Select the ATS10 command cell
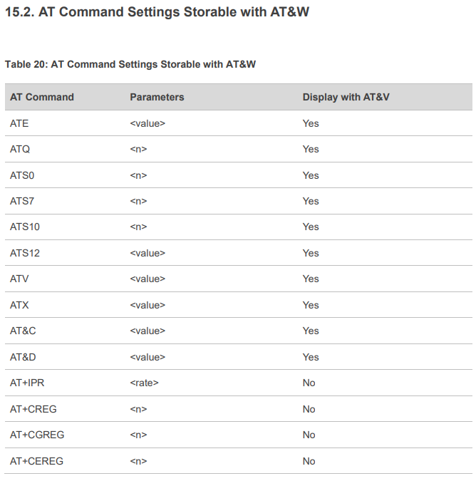The height and width of the screenshot is (481, 476). pyautogui.click(x=25, y=227)
